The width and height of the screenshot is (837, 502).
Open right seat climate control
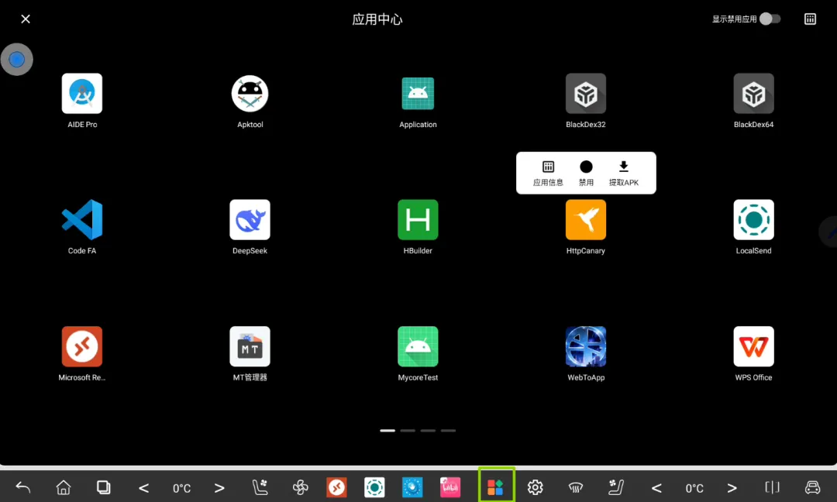(616, 487)
